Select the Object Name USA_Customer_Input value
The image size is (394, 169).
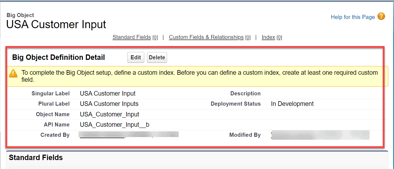click(109, 114)
